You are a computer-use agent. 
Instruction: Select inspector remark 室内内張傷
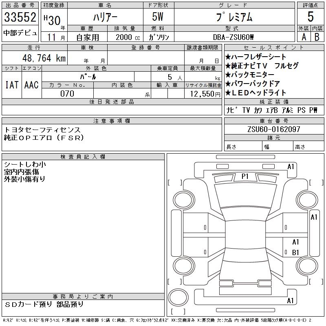[22, 172]
